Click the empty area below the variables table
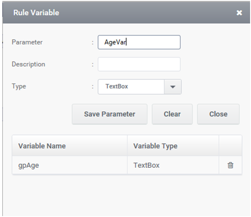 [126, 194]
